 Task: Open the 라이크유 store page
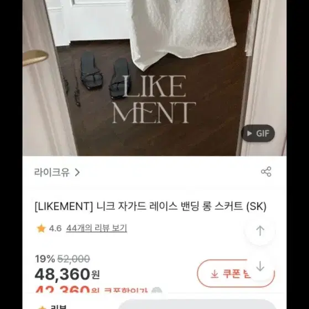tap(52, 172)
